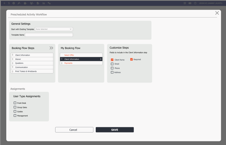Click the dollar sign icon in top toolbar
The width and height of the screenshot is (226, 145).
(x=9, y=3)
